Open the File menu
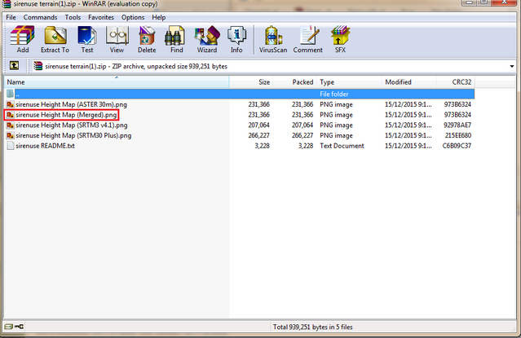The image size is (521, 338). coord(11,17)
